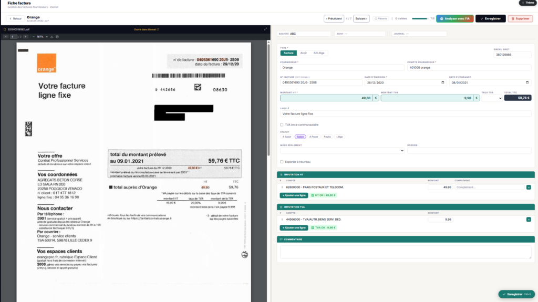This screenshot has width=538, height=302.
Task: Set statut to Litige
Action: click(x=339, y=137)
